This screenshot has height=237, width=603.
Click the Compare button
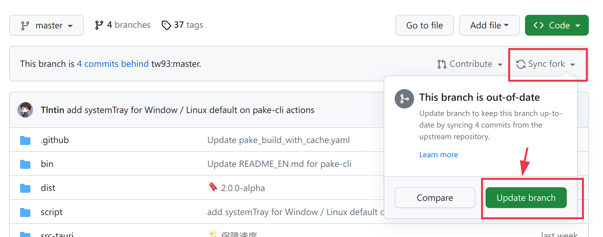click(x=435, y=198)
